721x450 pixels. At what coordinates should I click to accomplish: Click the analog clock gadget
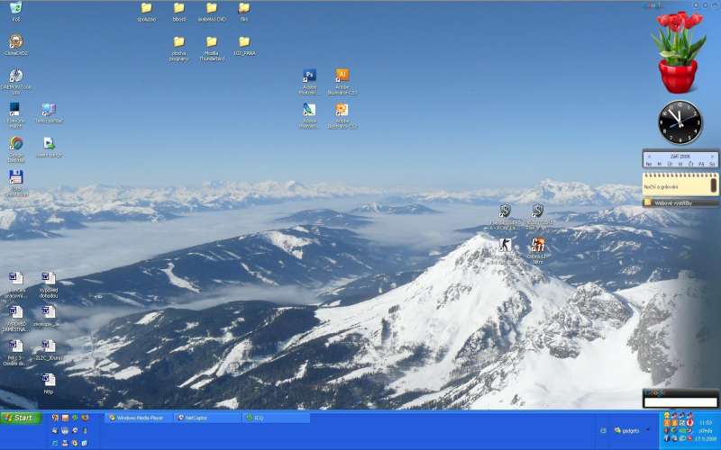[680, 122]
